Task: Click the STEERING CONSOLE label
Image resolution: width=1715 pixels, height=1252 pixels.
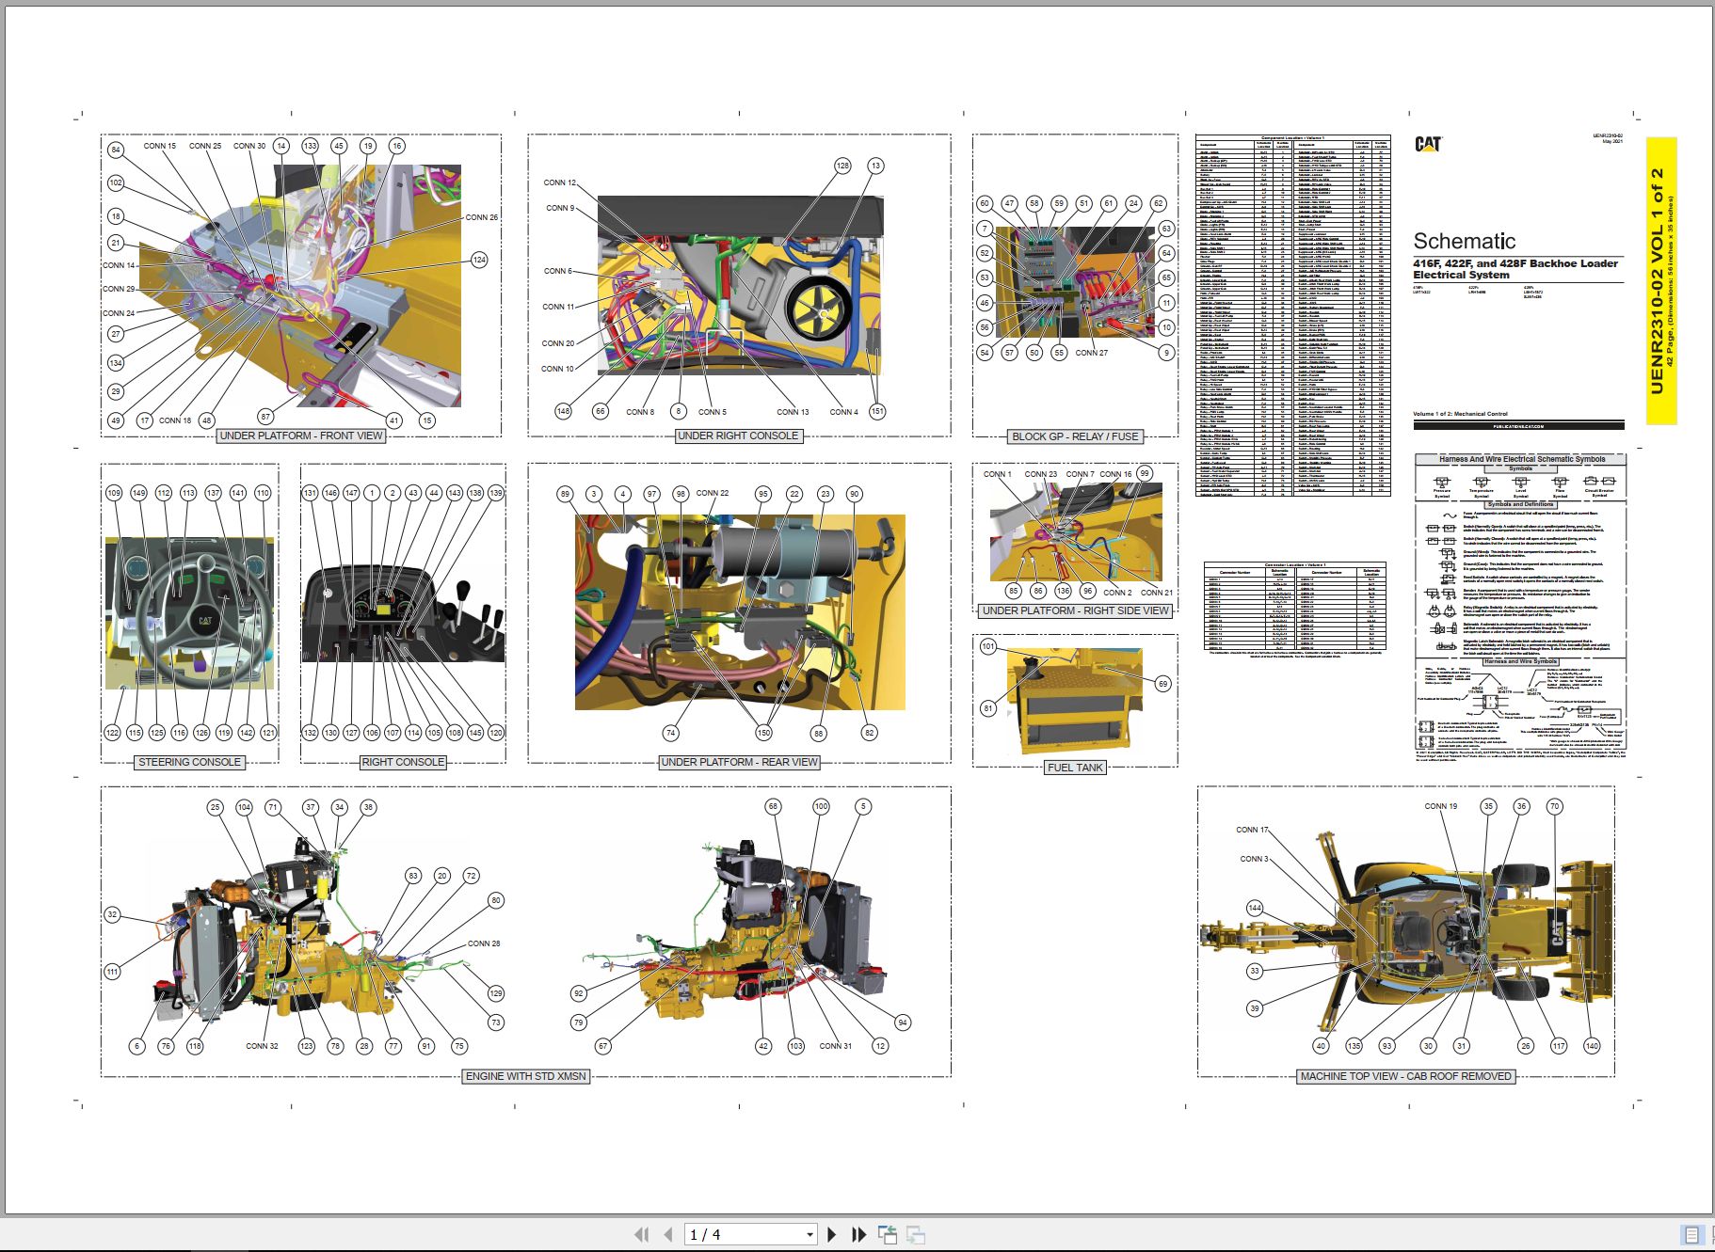Action: pos(189,762)
